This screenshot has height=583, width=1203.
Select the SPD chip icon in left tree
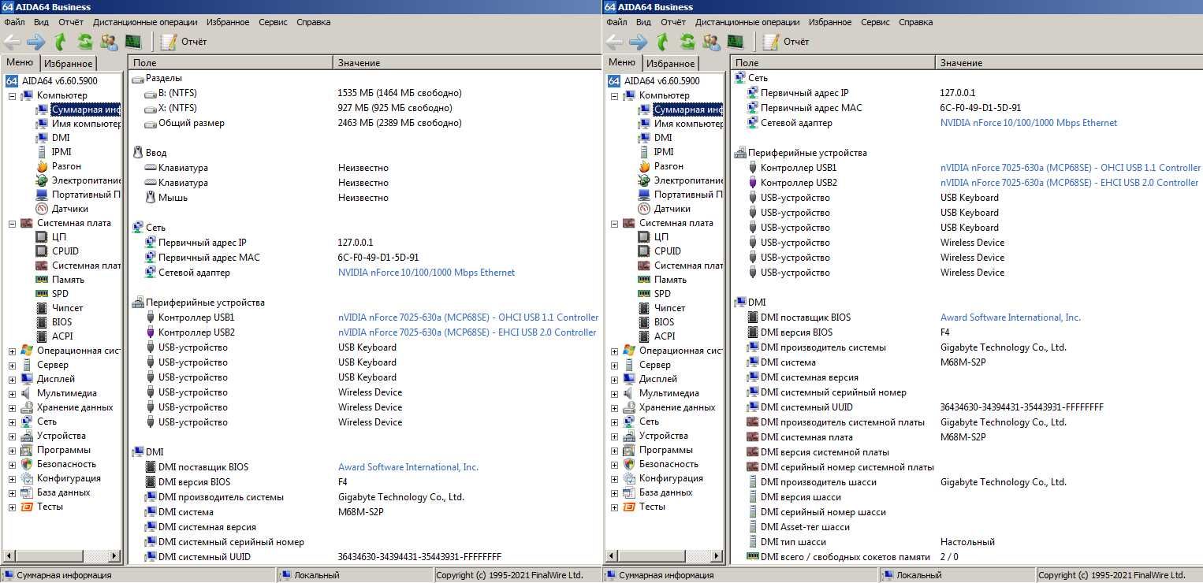tap(43, 294)
